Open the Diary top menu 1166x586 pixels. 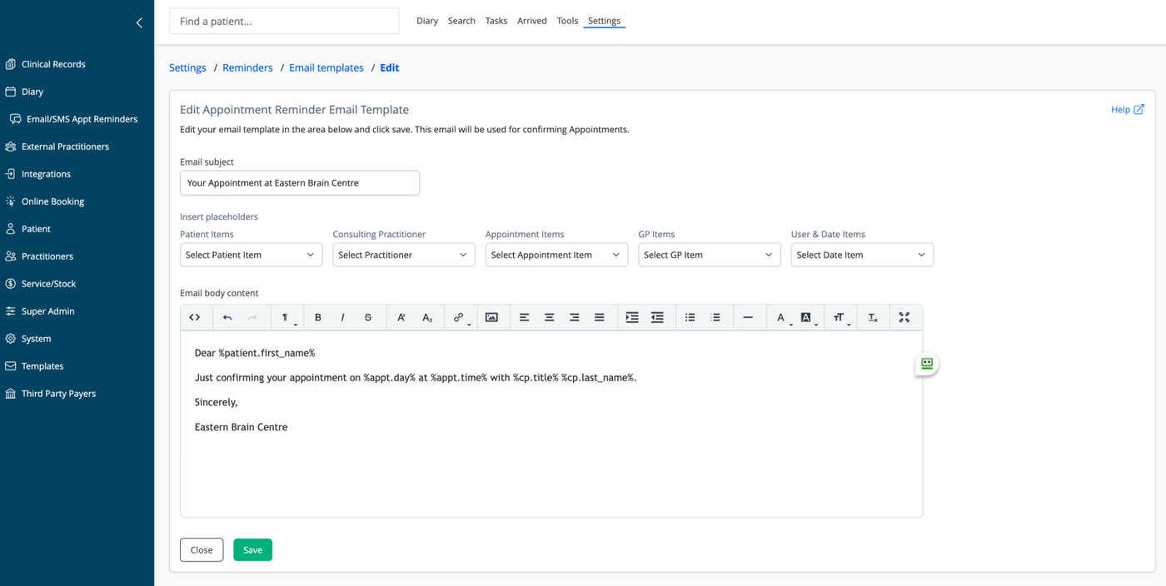[427, 21]
